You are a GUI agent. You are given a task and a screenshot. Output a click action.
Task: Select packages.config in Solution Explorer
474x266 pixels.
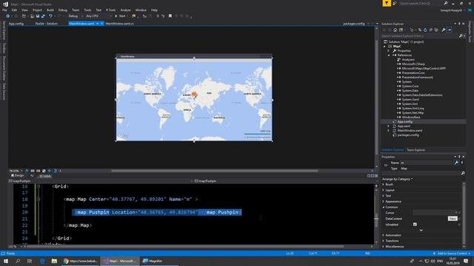[408, 135]
